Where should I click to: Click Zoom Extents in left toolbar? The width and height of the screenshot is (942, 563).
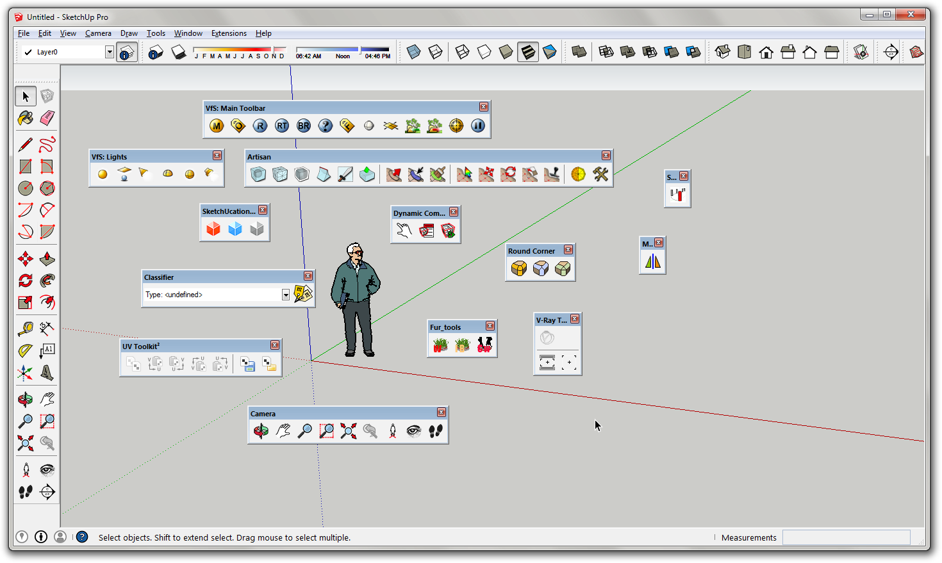(26, 443)
